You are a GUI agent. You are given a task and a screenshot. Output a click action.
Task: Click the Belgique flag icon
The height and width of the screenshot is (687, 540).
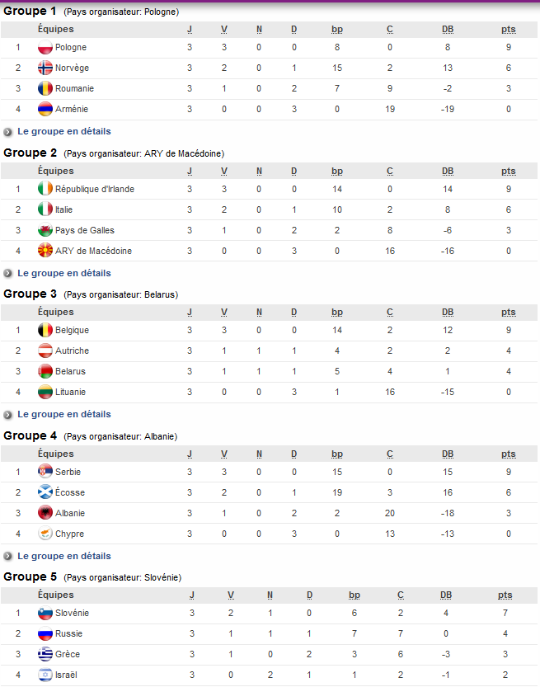click(x=45, y=330)
